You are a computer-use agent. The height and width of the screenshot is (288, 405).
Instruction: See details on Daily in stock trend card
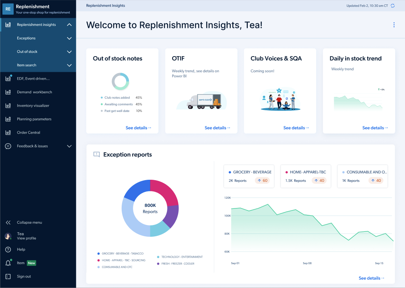click(375, 128)
